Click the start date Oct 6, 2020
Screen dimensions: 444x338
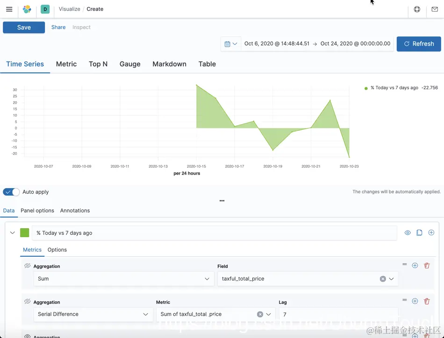(x=277, y=43)
